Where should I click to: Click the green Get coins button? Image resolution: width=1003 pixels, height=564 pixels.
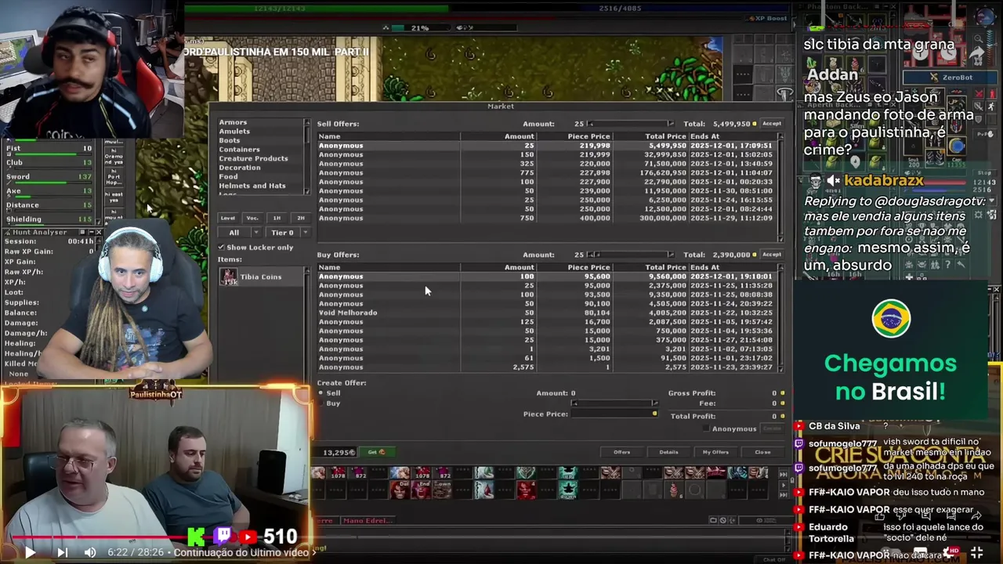pyautogui.click(x=377, y=452)
